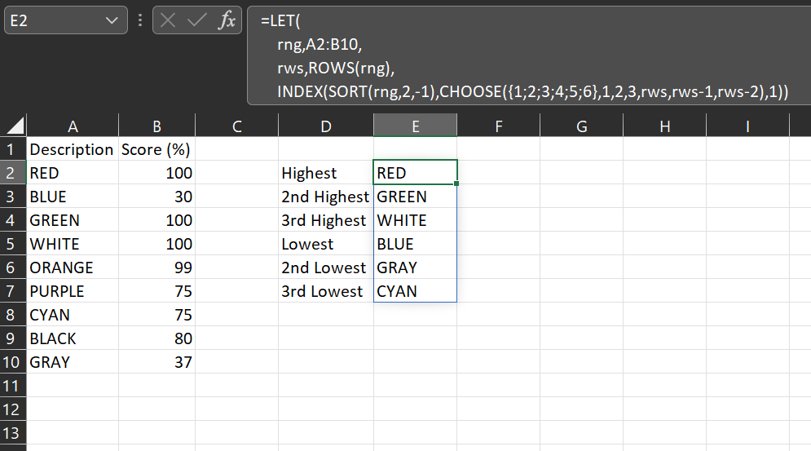Select cell A3 containing BLUE
The height and width of the screenshot is (451, 811).
click(x=73, y=197)
